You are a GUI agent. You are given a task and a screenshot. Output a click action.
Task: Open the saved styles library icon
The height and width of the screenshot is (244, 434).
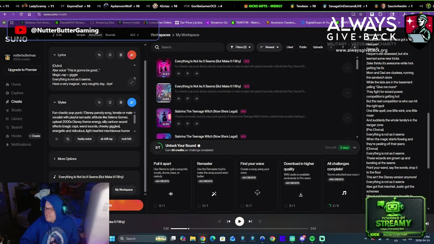tap(57, 139)
